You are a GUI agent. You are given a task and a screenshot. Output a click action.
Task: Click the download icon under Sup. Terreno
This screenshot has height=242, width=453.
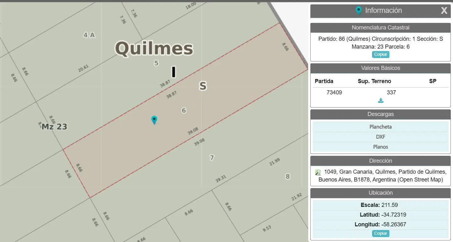point(381,101)
